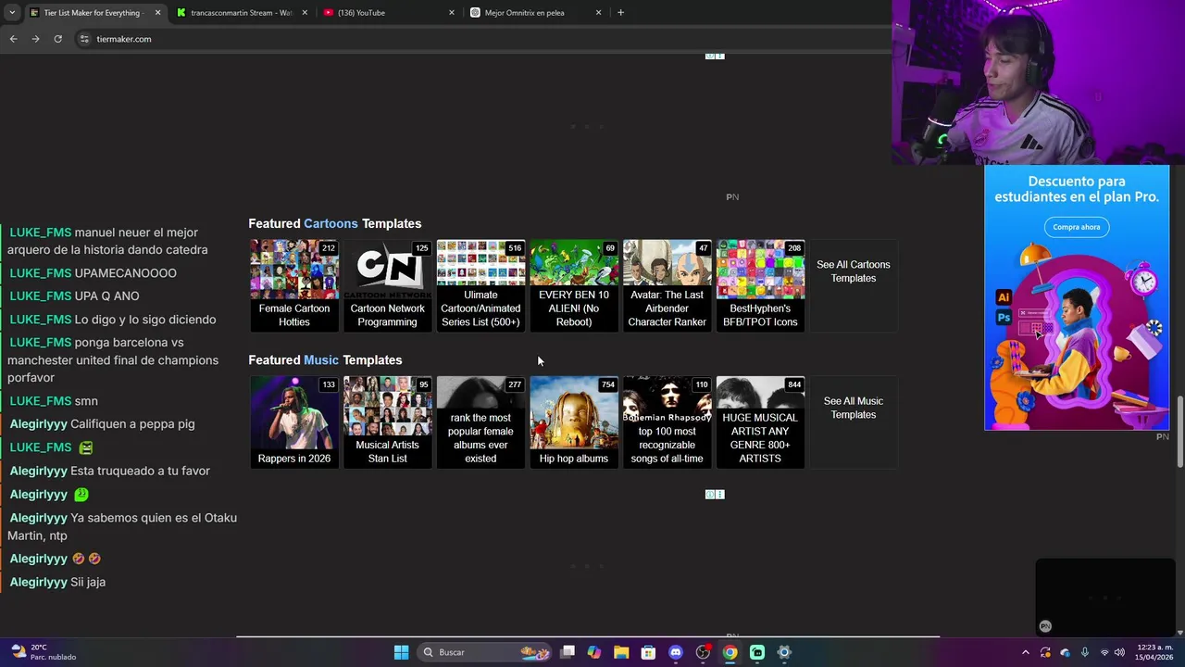Open Task View on the taskbar

568,652
